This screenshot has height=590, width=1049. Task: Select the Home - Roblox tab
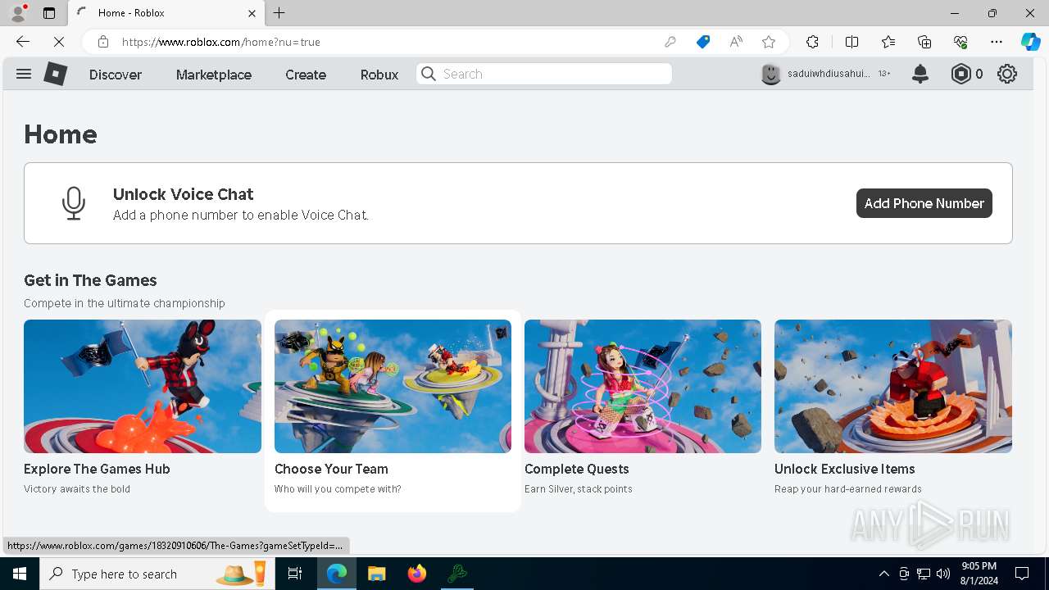pyautogui.click(x=166, y=13)
